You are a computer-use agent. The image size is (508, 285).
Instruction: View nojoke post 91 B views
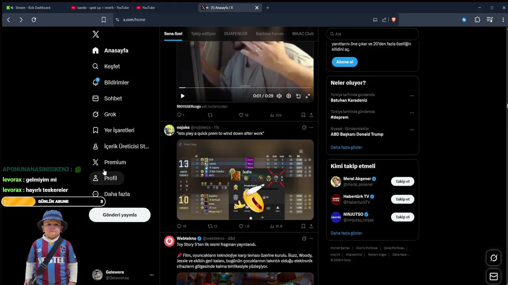276,226
